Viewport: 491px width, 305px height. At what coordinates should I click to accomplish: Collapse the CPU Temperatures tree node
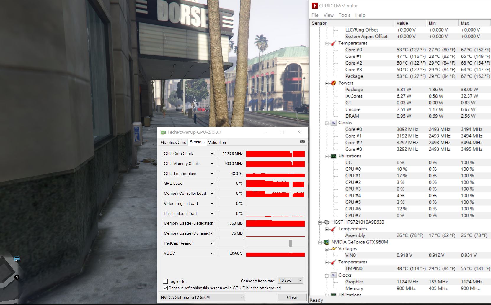327,44
